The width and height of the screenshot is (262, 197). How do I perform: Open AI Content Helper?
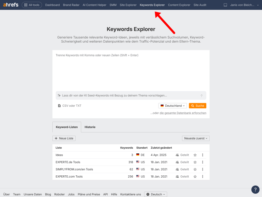[94, 5]
